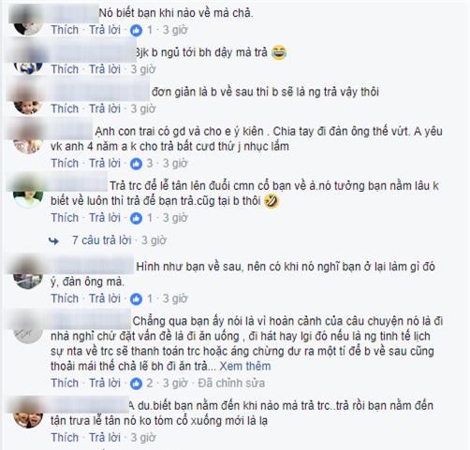The image size is (470, 450).
Task: Click the like thumb icon under 'Nó biết bạn khi nào về'
Action: pyautogui.click(x=136, y=30)
